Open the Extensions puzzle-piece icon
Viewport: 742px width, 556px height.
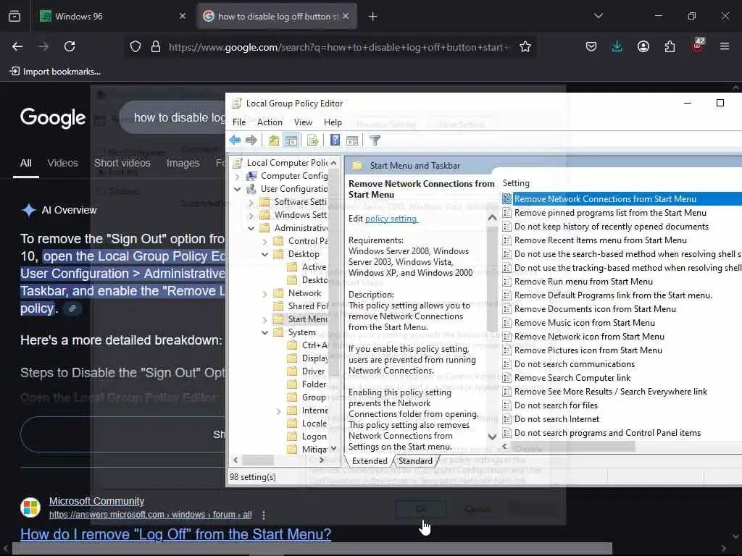point(669,46)
